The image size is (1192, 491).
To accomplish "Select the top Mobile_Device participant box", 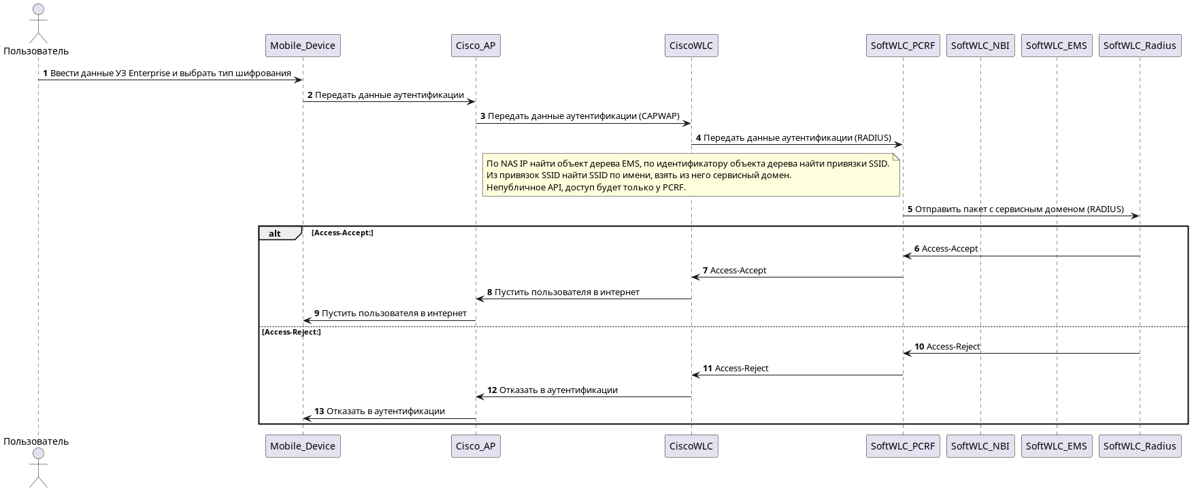I will 303,46.
